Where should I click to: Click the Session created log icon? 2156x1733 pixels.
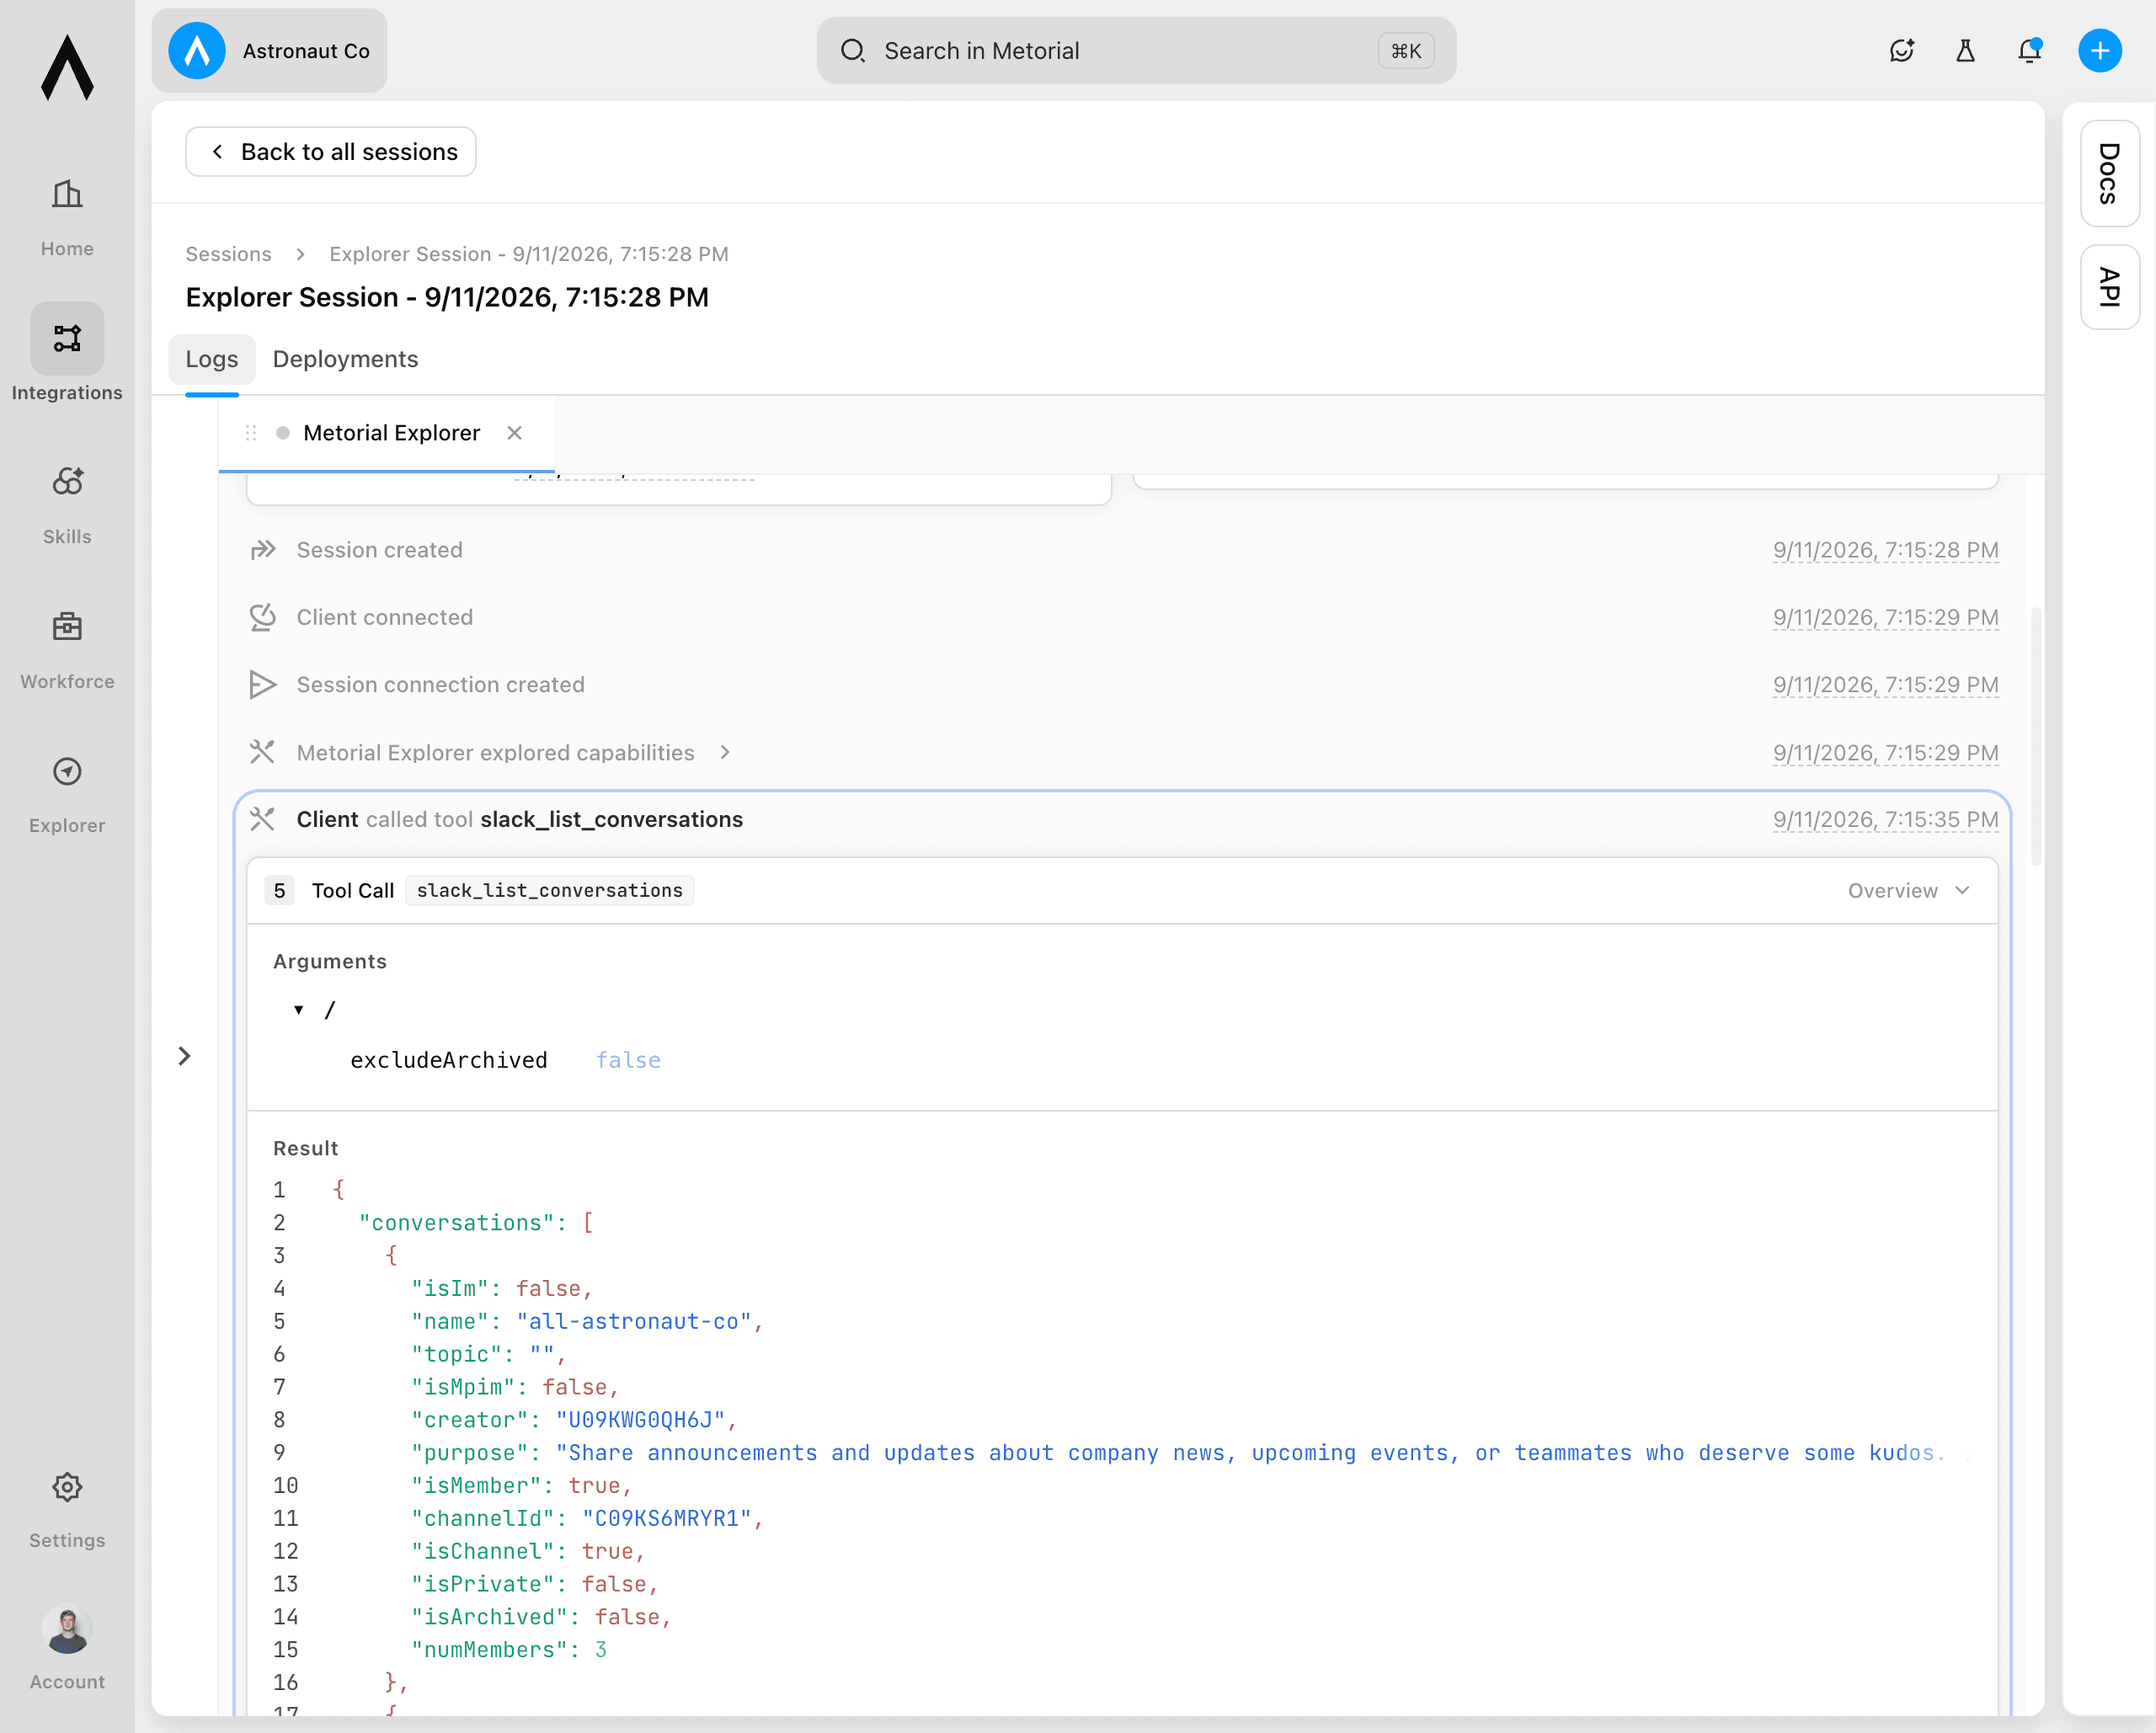262,550
